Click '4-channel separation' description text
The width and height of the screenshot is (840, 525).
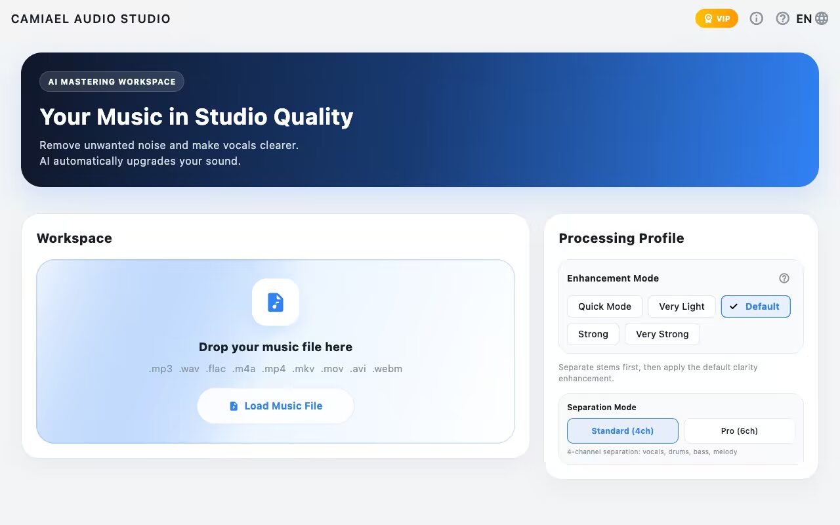(x=652, y=452)
